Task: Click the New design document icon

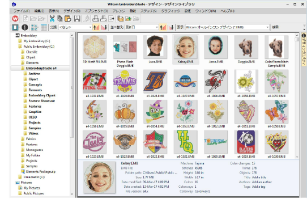Action: coord(25,19)
